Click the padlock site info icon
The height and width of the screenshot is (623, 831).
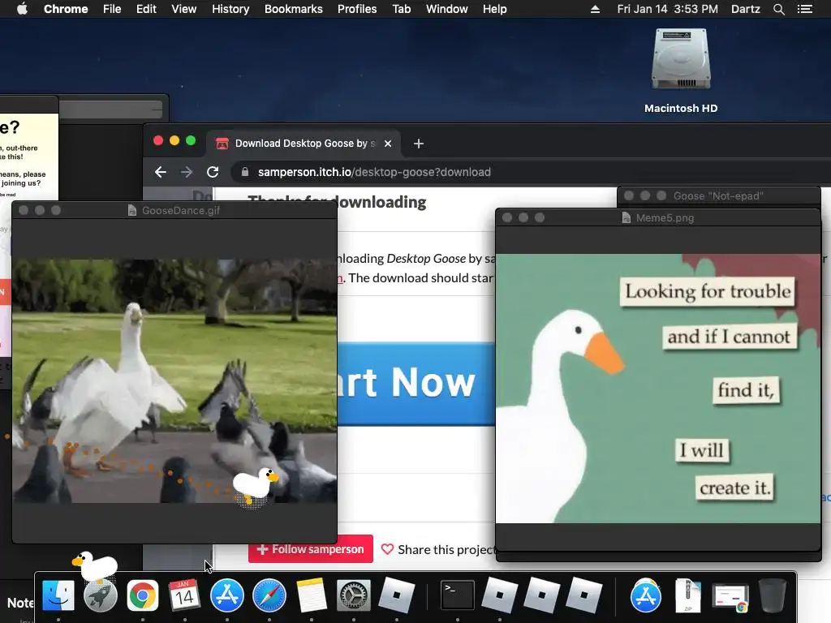click(x=244, y=172)
